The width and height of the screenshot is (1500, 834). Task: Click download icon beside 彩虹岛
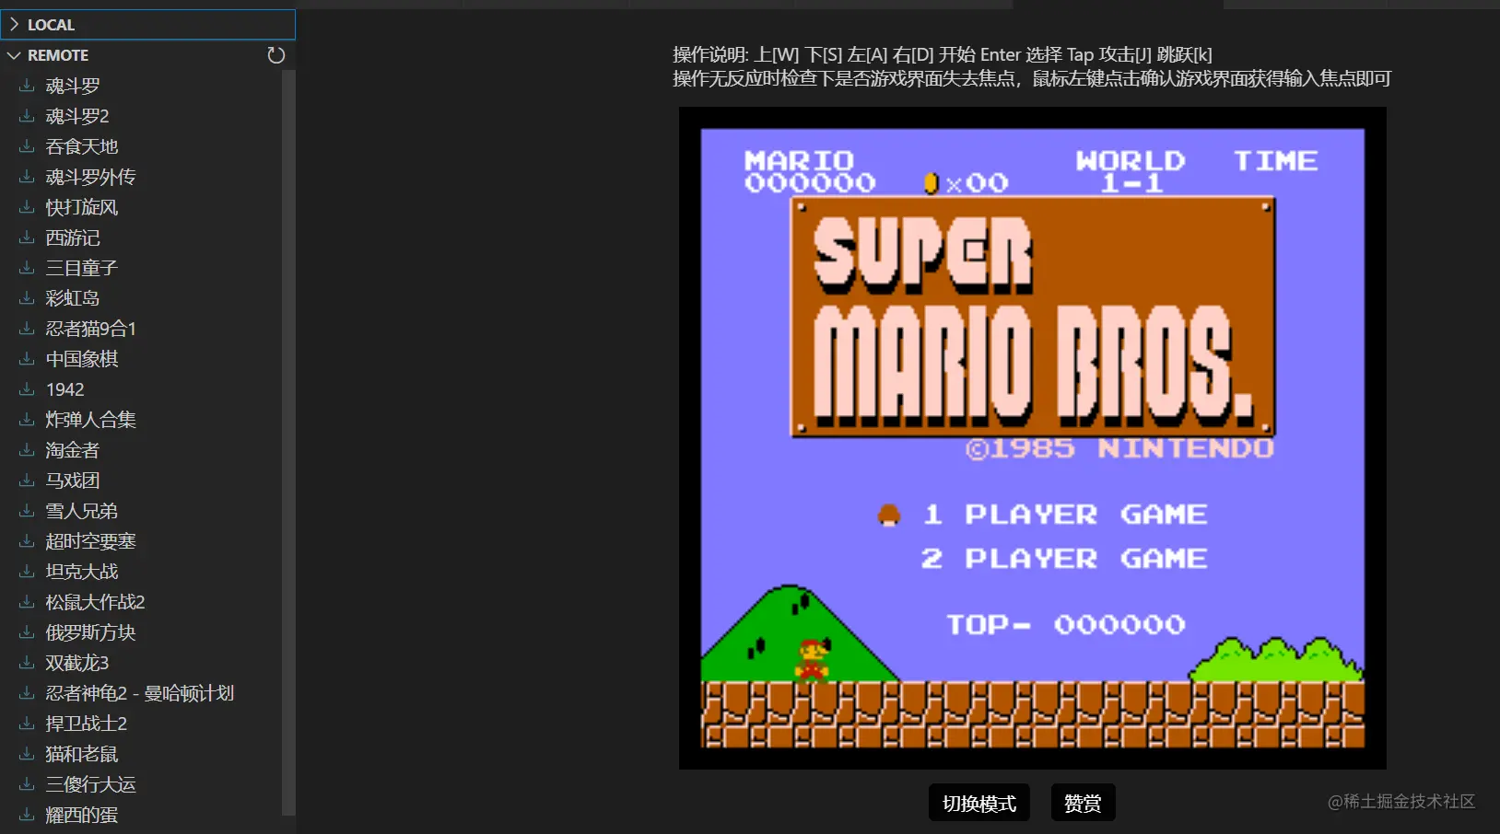[x=27, y=298]
